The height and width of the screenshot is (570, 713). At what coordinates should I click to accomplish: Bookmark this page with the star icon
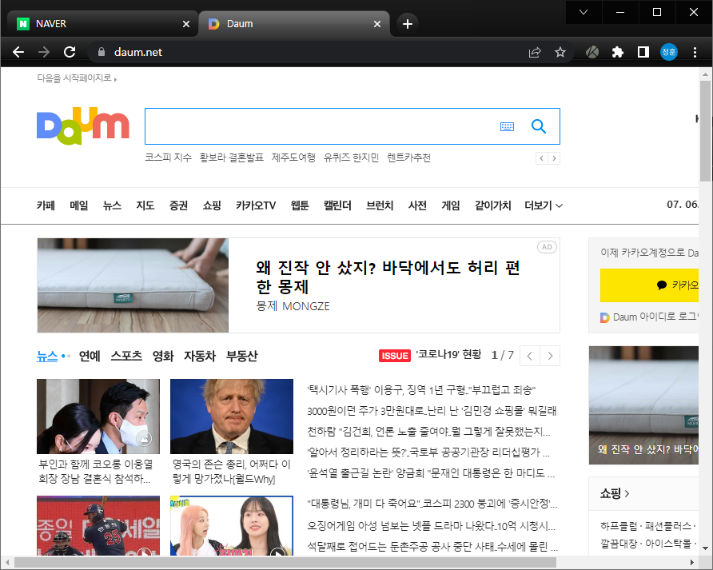coord(560,52)
